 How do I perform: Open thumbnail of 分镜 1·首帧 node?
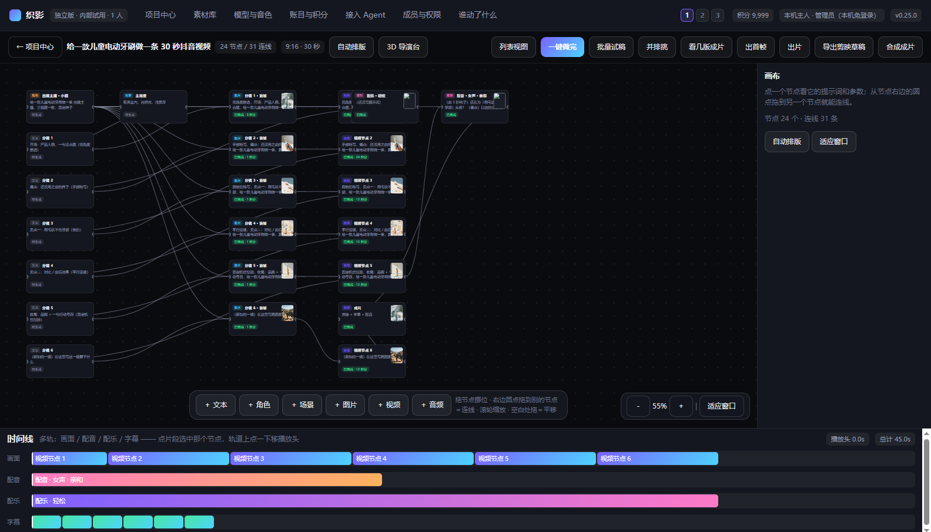coord(287,101)
